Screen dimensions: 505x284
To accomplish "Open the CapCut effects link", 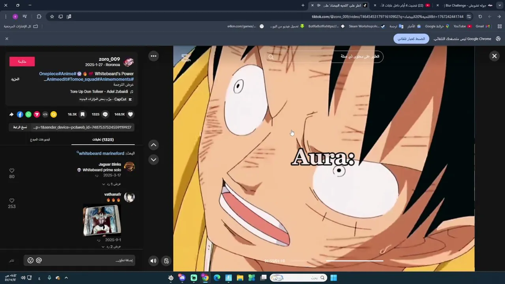I will (106, 99).
